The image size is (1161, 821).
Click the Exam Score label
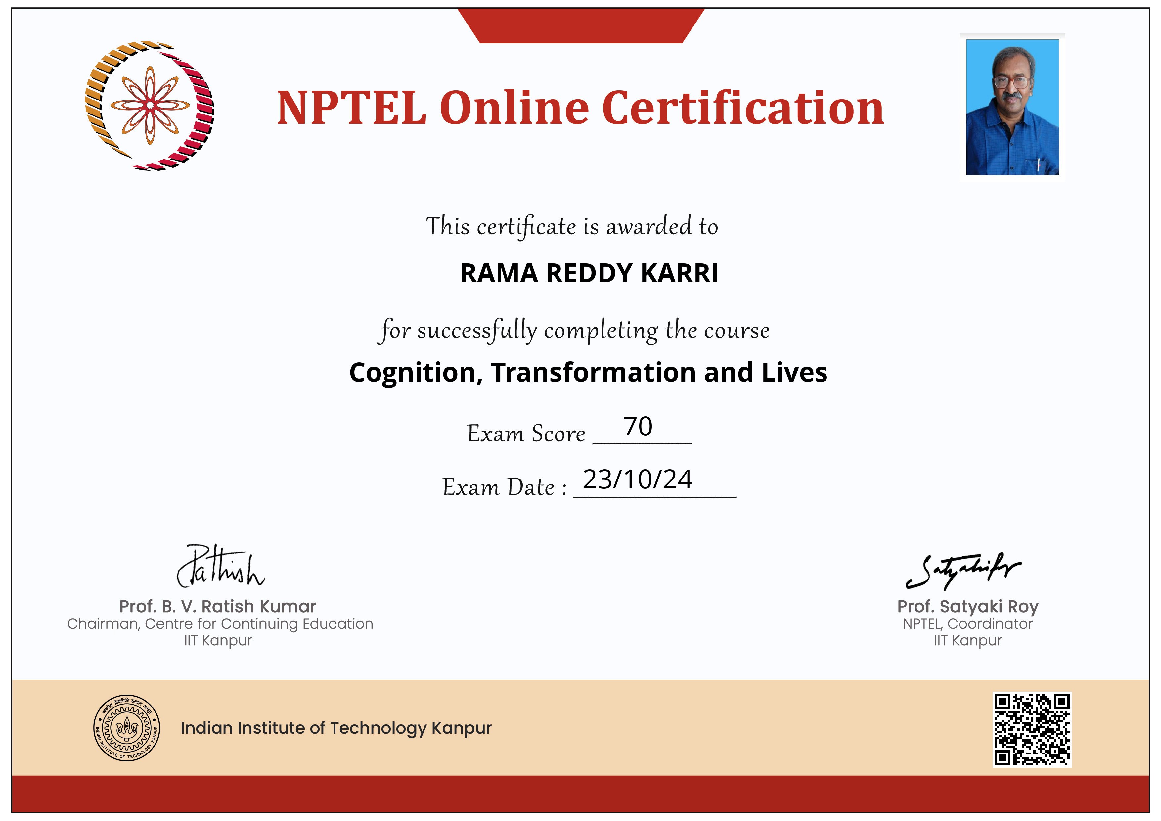coord(526,433)
